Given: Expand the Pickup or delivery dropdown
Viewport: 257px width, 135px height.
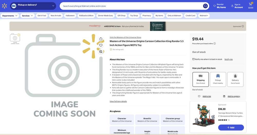Looking at the screenshot, I should pyautogui.click(x=33, y=6).
